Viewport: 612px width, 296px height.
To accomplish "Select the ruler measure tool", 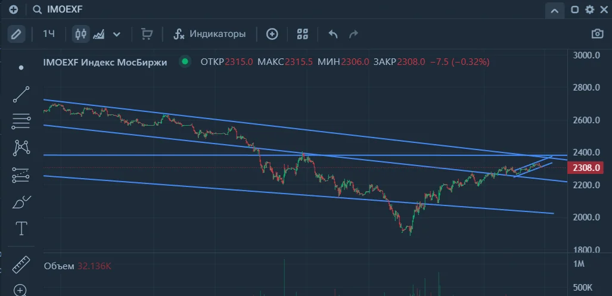I will pyautogui.click(x=21, y=264).
